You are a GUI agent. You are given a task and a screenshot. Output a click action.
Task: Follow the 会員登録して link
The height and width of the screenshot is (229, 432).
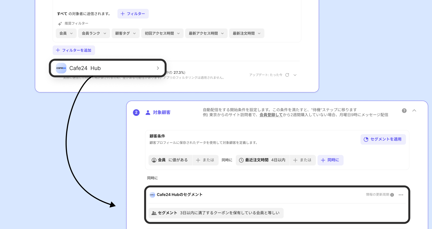pyautogui.click(x=271, y=115)
